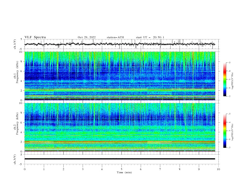Click the "-5" tick on upper color bar
Viewport: 246px width, 190px height.
coord(229,79)
